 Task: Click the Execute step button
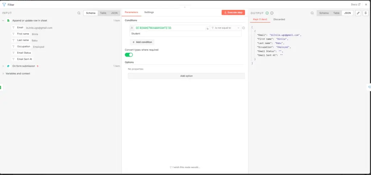point(233,12)
